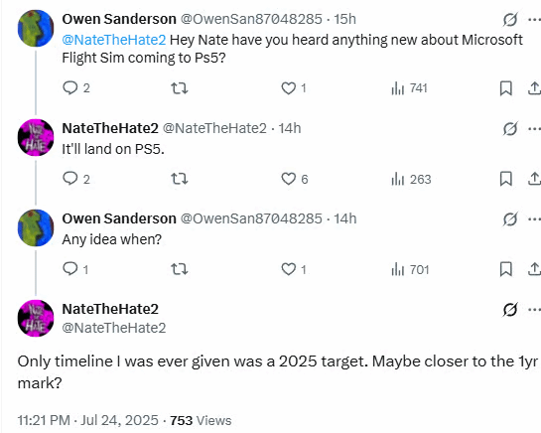Open more options on Owen's 15h tweet
Image resolution: width=541 pixels, height=433 pixels.
pyautogui.click(x=534, y=20)
